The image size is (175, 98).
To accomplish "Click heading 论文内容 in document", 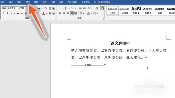I will [x=119, y=43].
